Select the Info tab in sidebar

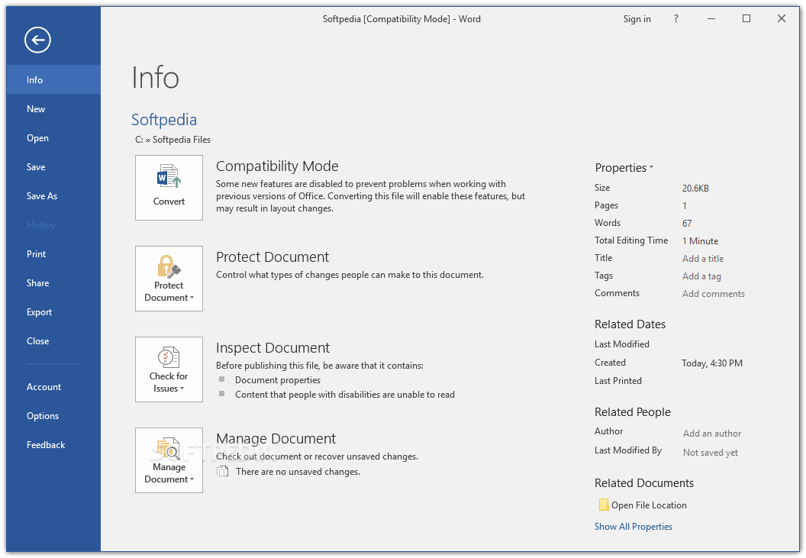click(x=53, y=79)
